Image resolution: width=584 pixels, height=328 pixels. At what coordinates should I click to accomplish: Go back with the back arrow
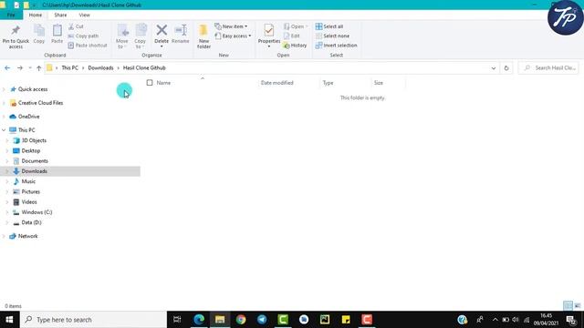(7, 68)
